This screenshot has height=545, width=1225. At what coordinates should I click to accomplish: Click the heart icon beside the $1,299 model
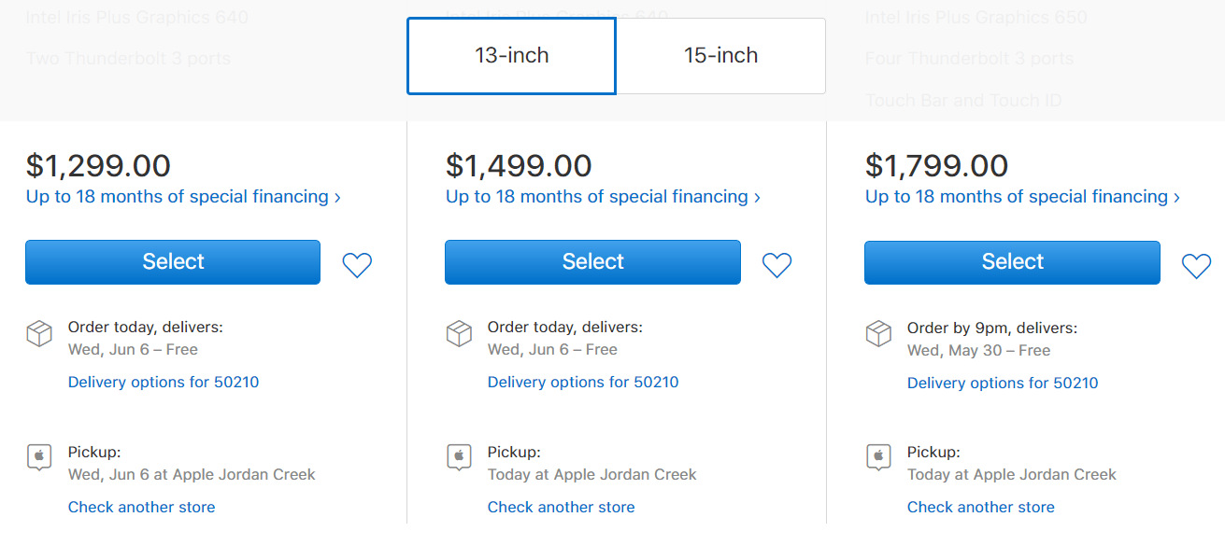(357, 265)
